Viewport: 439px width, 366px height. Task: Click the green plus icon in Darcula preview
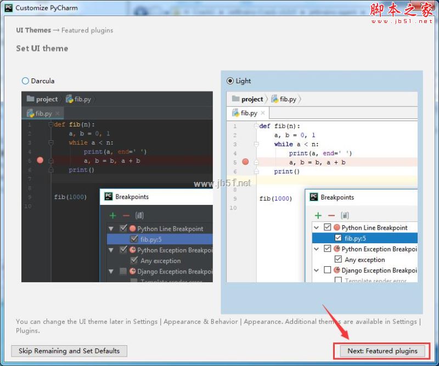pyautogui.click(x=112, y=216)
